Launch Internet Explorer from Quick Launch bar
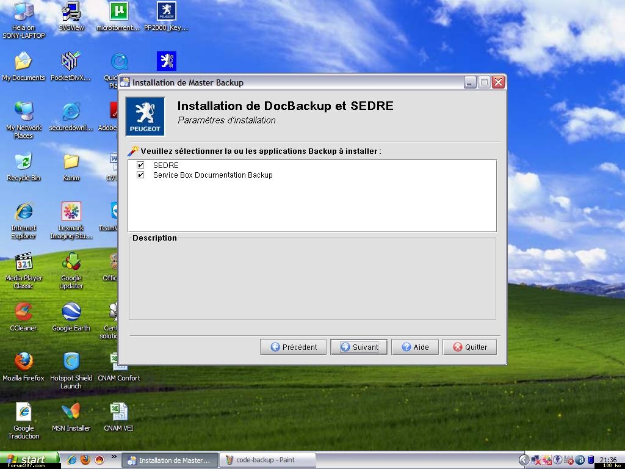625x469 pixels. (x=72, y=460)
